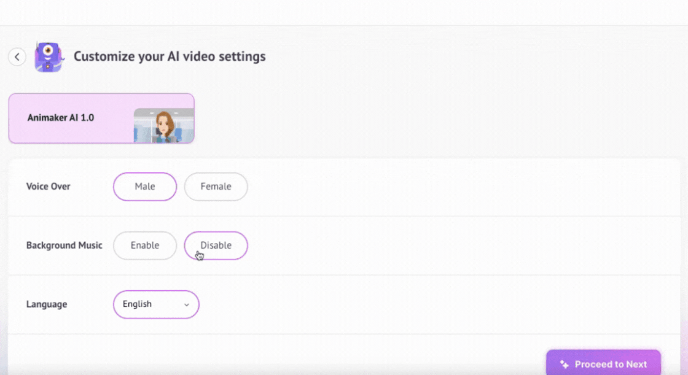
Task: Disable background music
Action: tap(216, 245)
